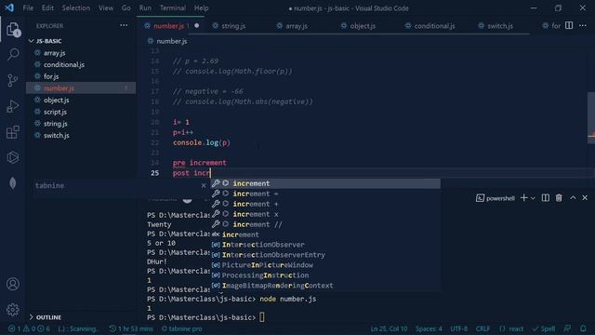This screenshot has height=335, width=595.
Task: Click the number.js breadcrumb
Action: (x=167, y=41)
